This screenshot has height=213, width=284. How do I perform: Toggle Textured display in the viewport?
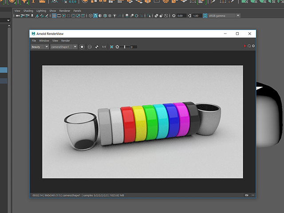click(110, 16)
